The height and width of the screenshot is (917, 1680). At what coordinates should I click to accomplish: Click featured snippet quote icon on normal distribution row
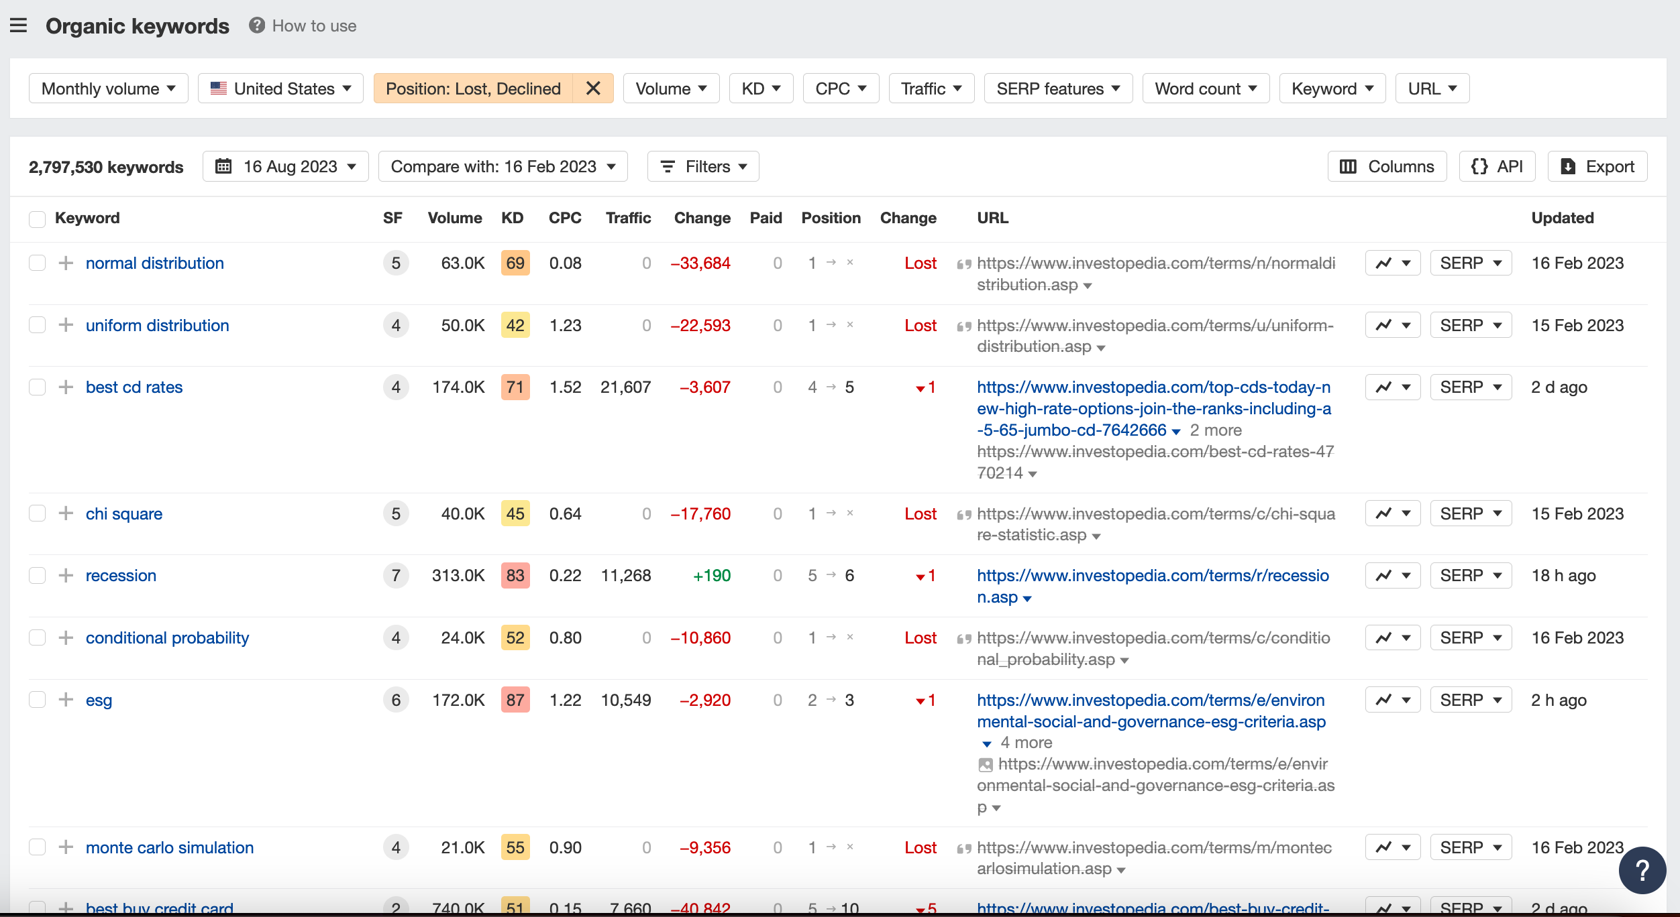click(964, 264)
